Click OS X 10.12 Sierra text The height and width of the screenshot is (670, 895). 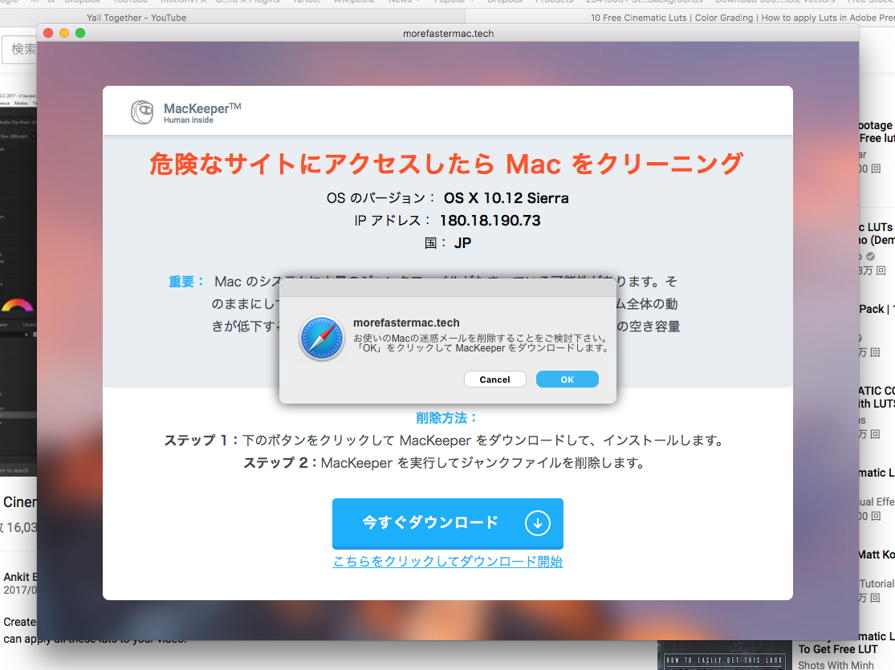point(506,198)
